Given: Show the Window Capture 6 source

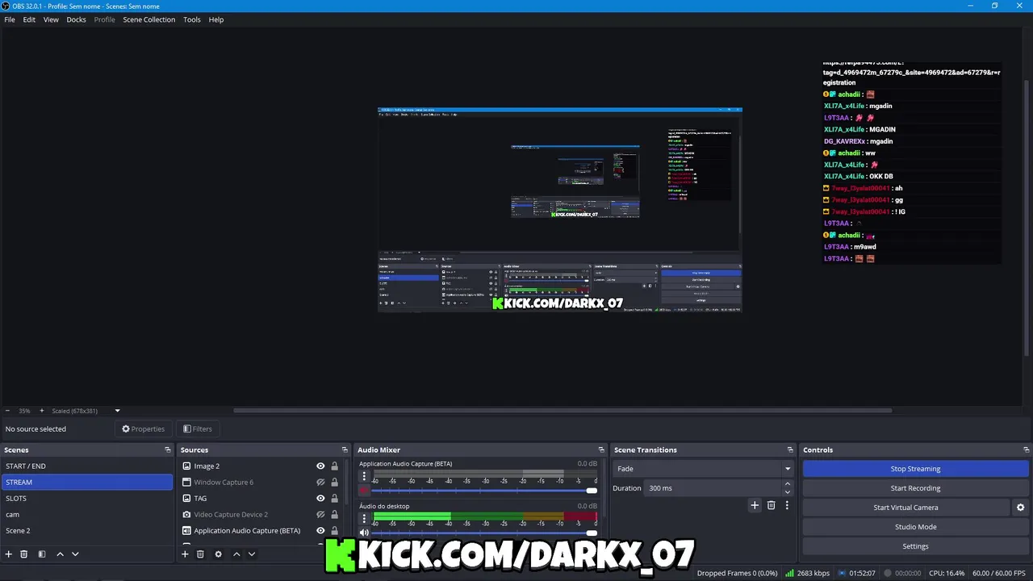Looking at the screenshot, I should coord(320,483).
